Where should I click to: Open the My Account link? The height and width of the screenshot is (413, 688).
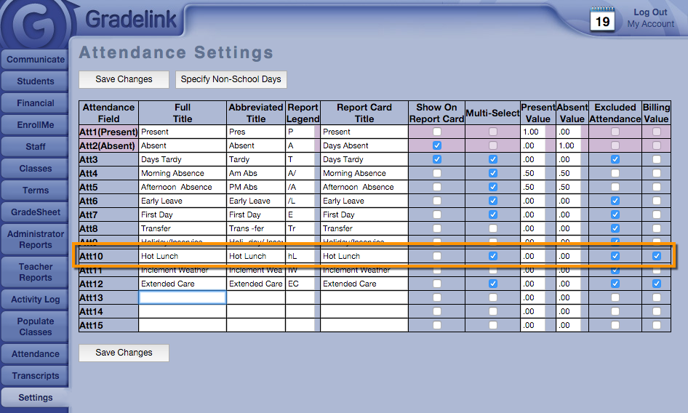[x=651, y=24]
